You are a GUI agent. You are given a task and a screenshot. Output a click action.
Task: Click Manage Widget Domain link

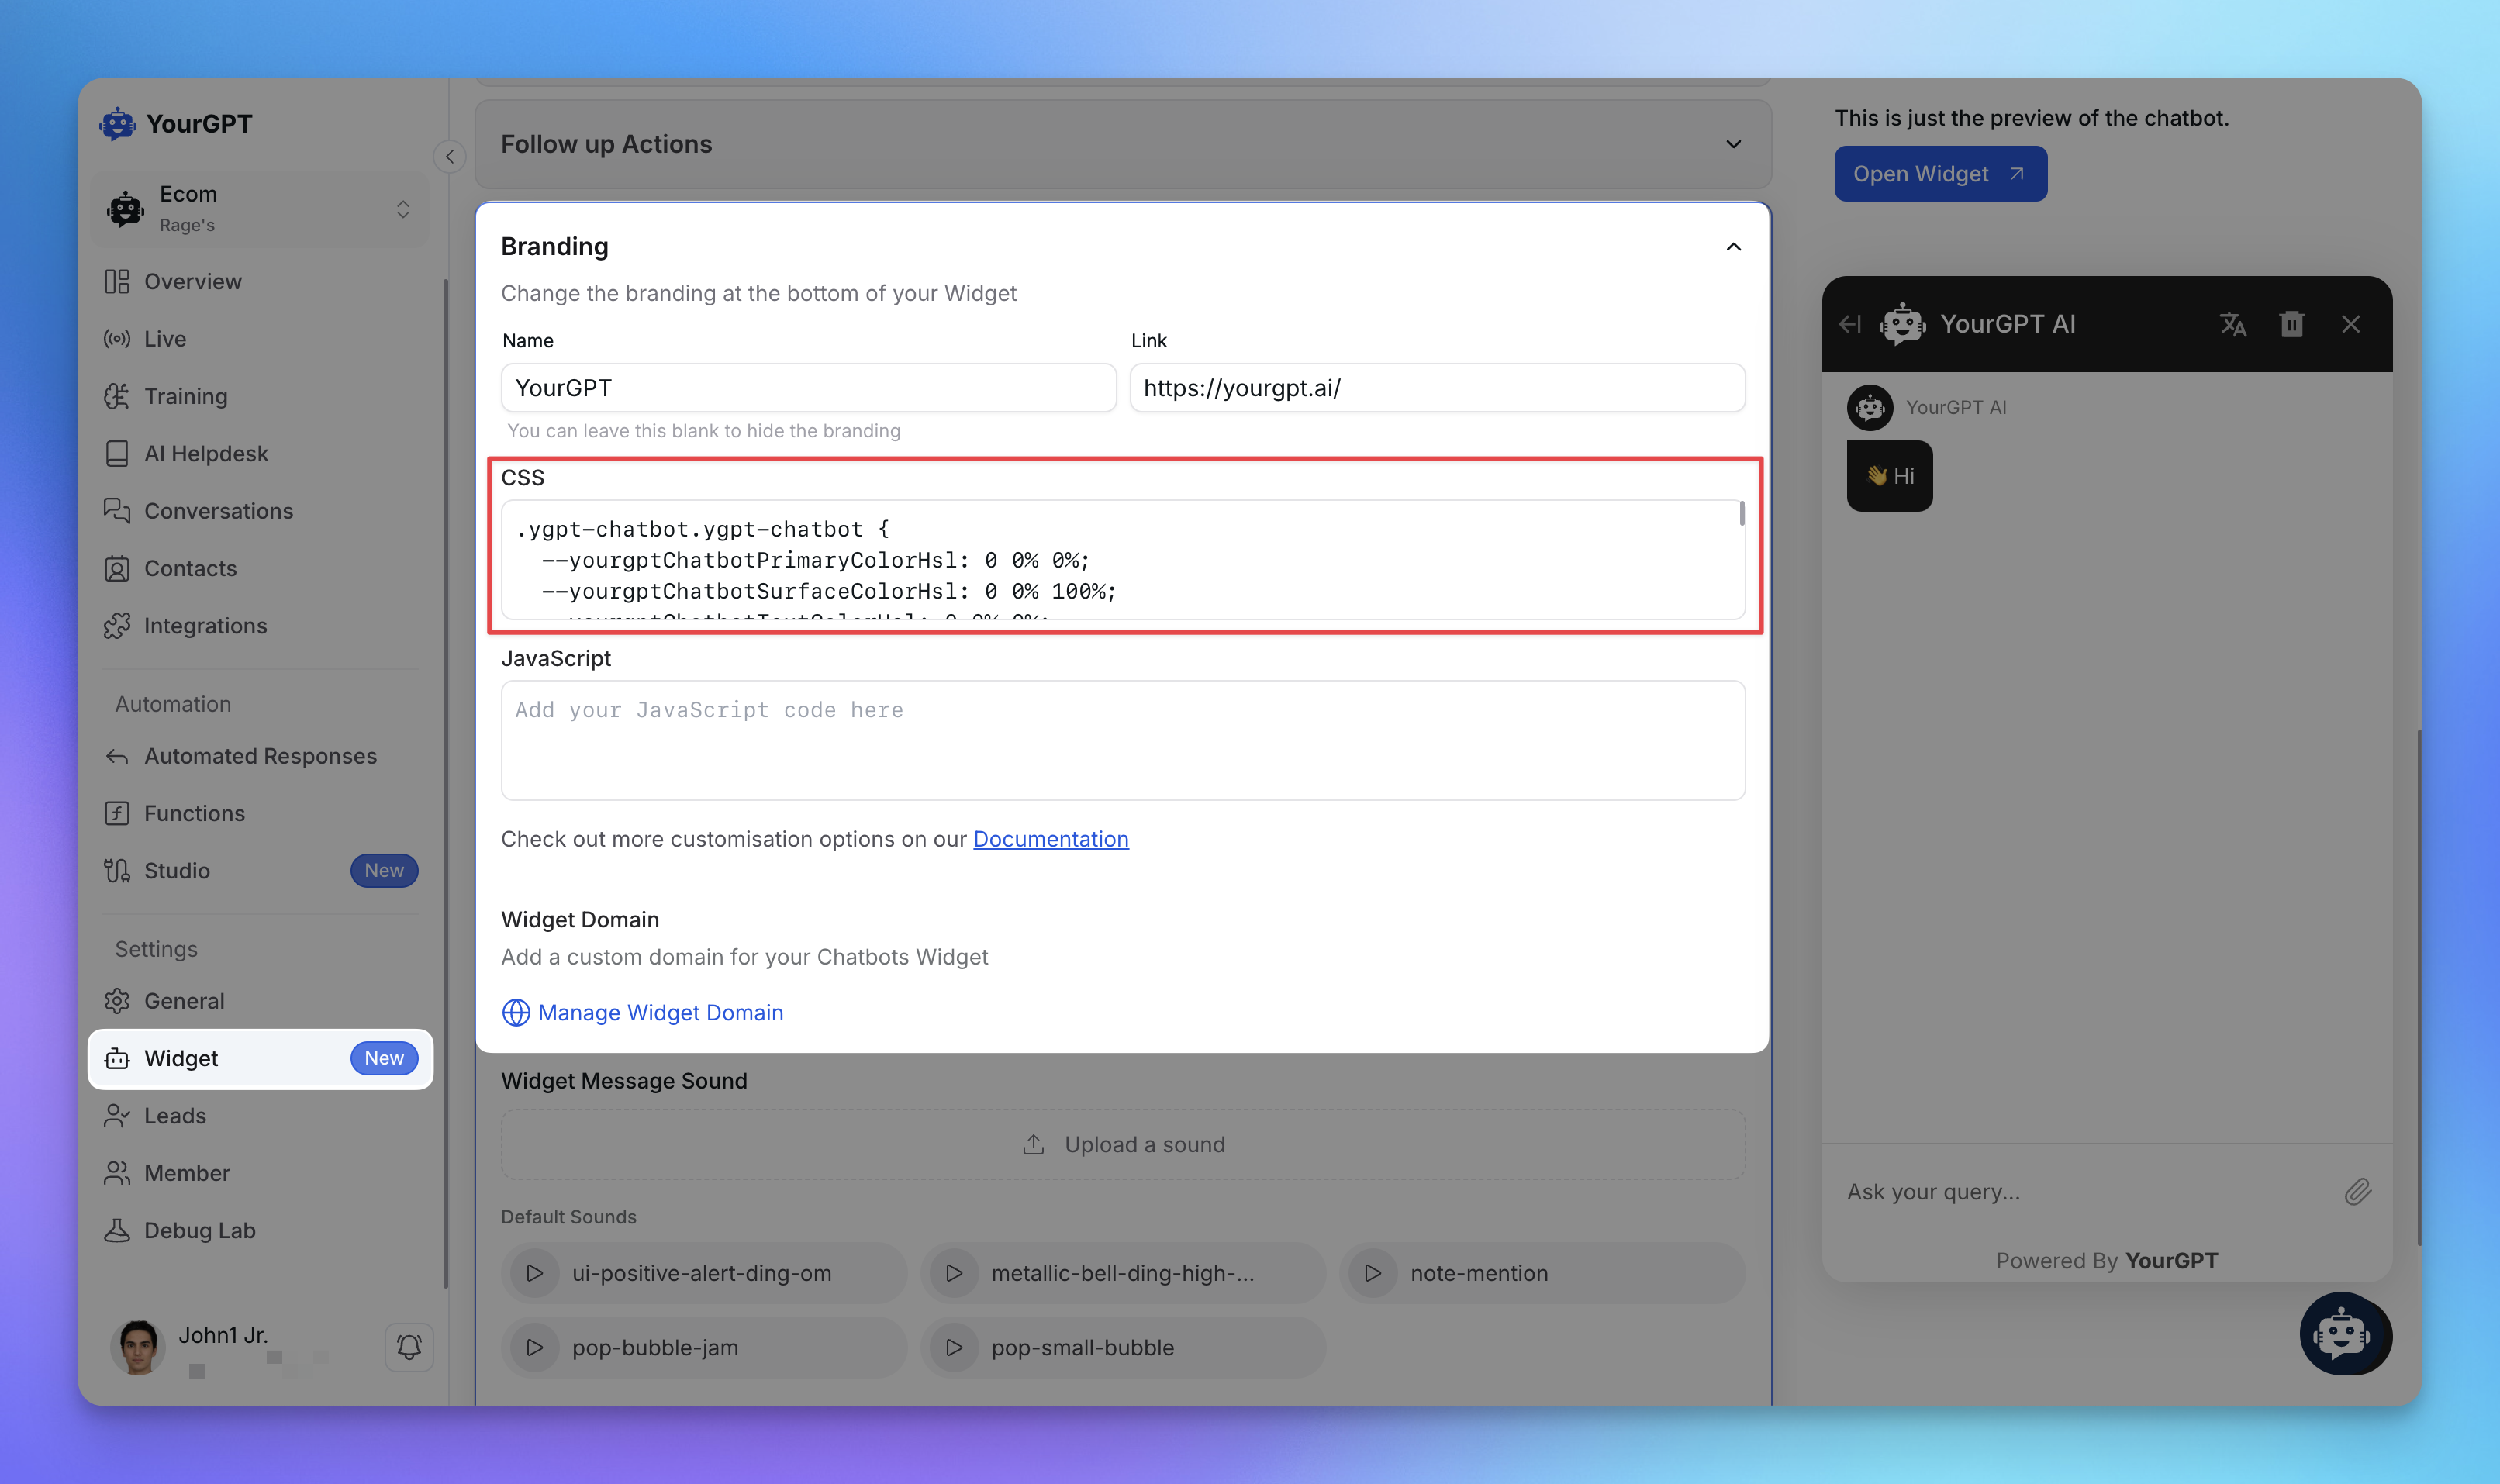pyautogui.click(x=642, y=1013)
